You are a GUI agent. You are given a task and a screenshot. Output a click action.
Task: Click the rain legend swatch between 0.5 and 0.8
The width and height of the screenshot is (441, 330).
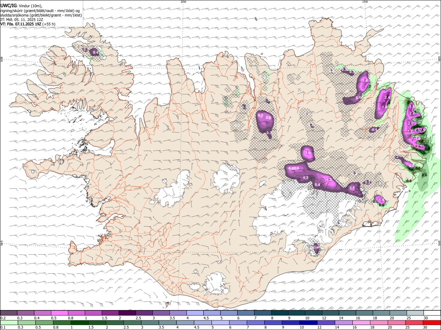pos(44,322)
